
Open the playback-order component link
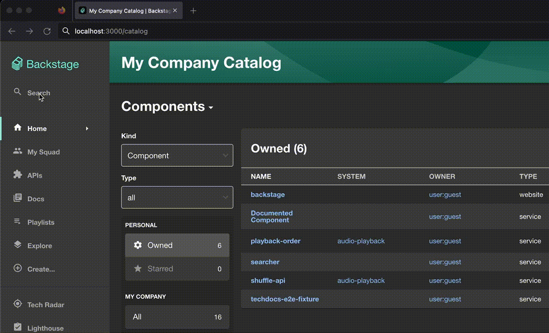click(275, 241)
